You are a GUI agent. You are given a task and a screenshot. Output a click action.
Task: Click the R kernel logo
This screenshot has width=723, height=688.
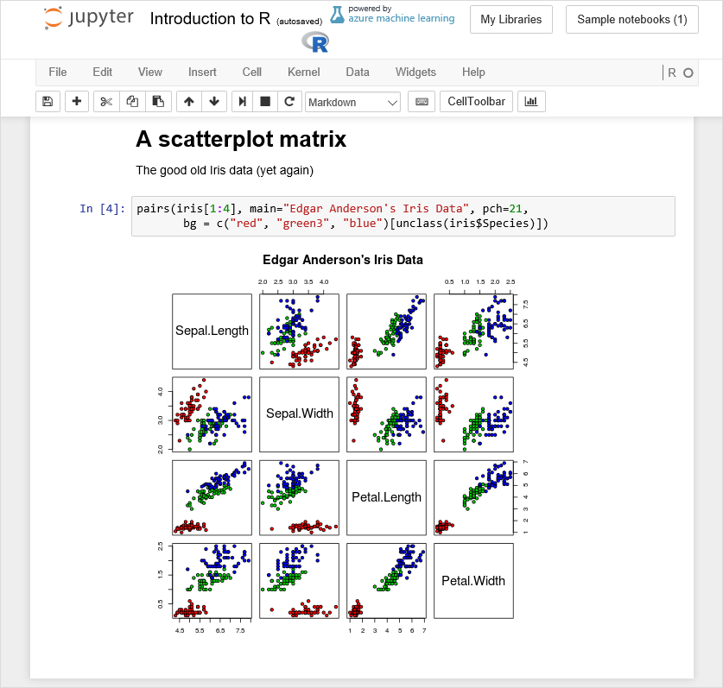[314, 41]
